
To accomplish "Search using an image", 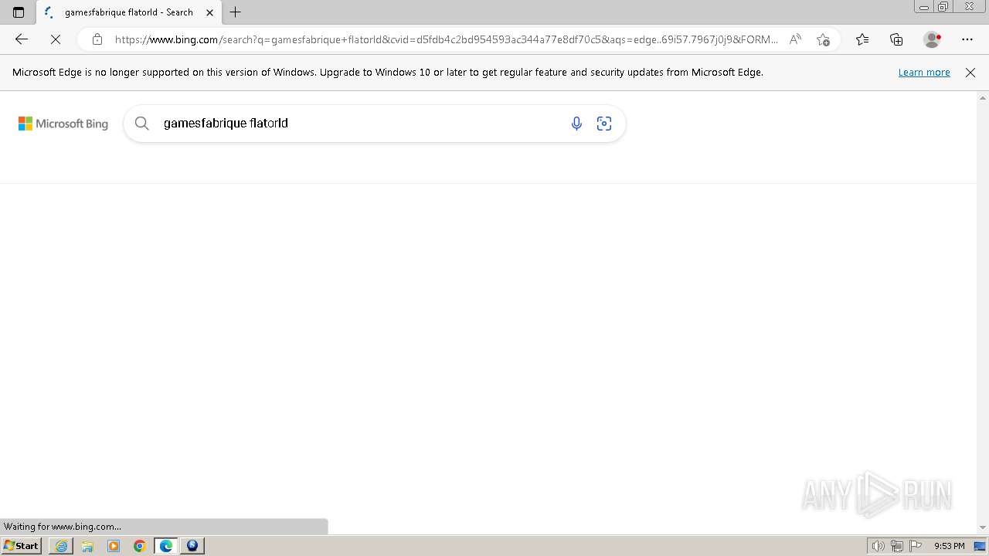I will click(x=604, y=124).
